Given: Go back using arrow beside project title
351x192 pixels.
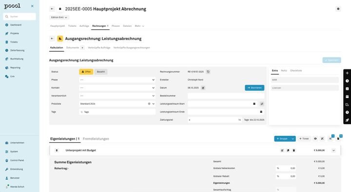Looking at the screenshot, I should coord(52,9).
